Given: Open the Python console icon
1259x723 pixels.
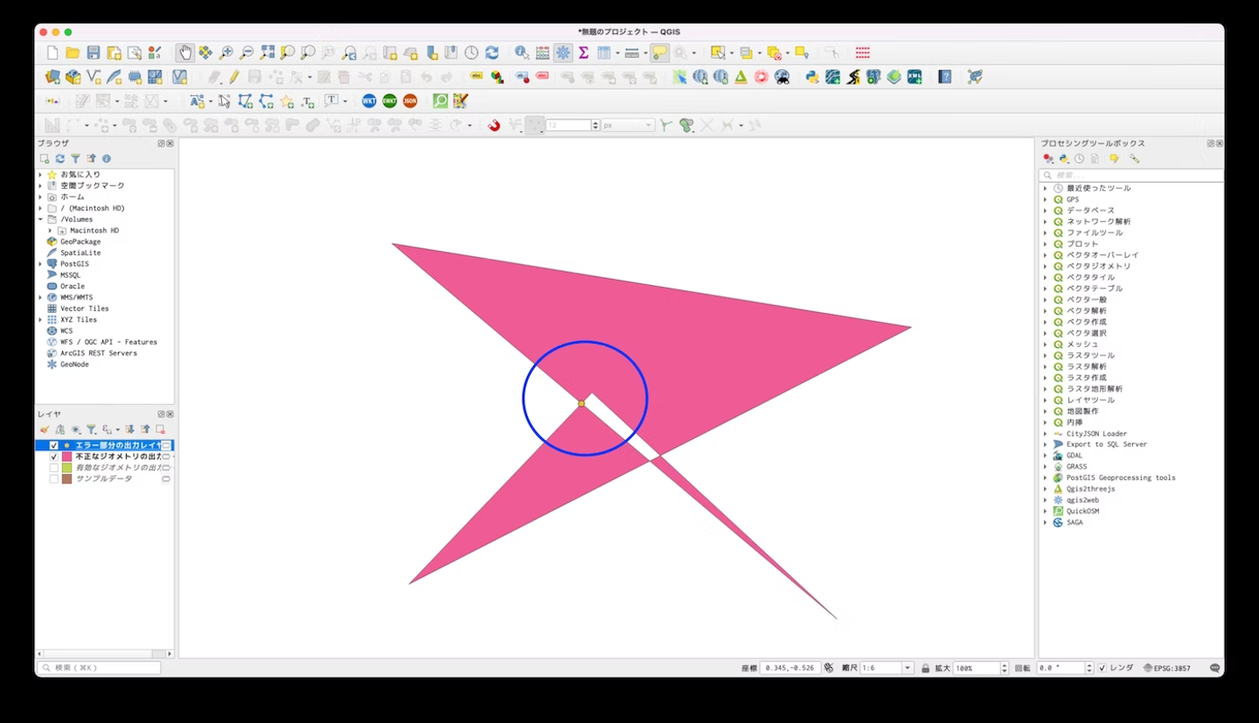Looking at the screenshot, I should pyautogui.click(x=812, y=77).
